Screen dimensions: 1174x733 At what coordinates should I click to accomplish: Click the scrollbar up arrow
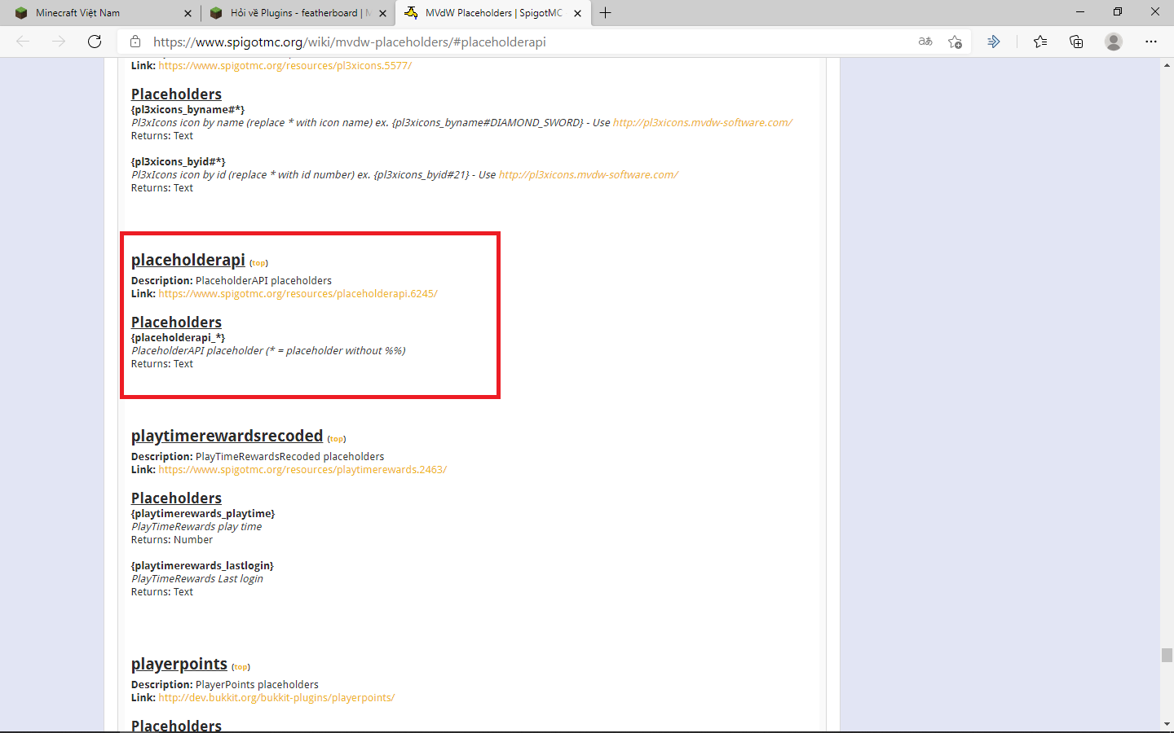coord(1167,65)
